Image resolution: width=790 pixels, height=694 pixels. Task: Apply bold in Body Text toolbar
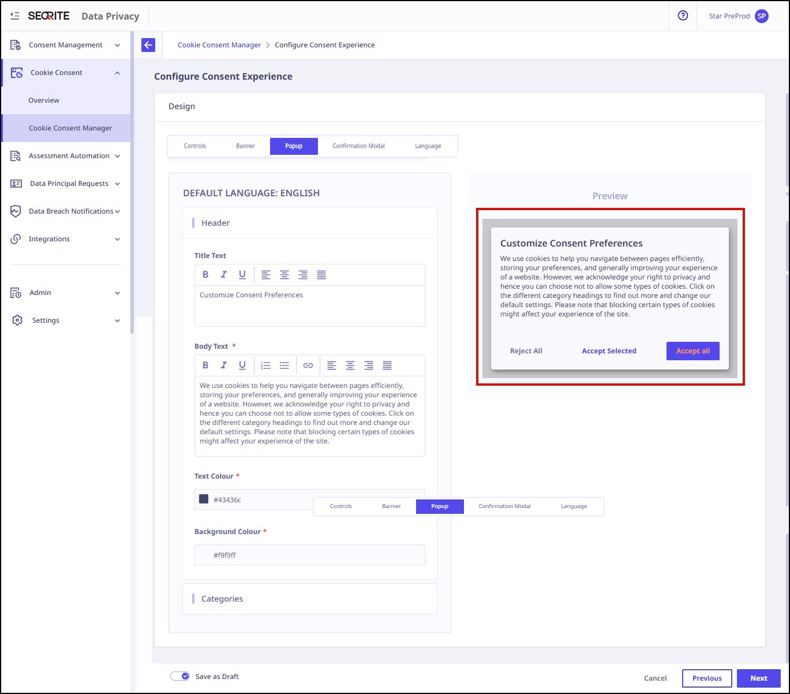(x=205, y=365)
